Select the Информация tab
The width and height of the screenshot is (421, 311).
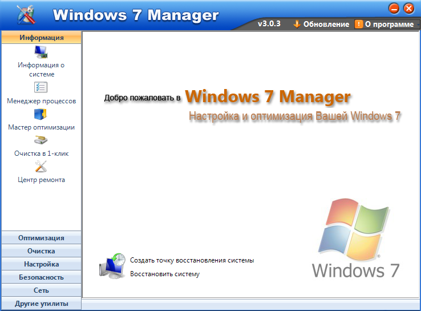coord(41,37)
